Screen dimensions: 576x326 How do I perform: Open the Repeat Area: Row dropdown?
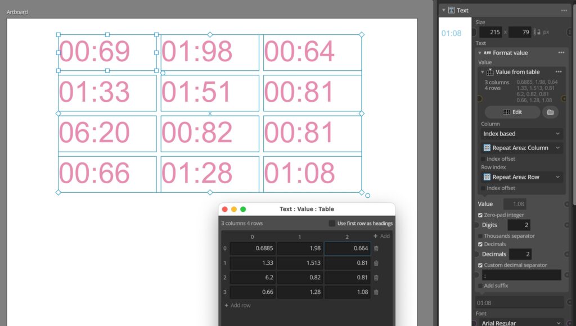point(521,177)
